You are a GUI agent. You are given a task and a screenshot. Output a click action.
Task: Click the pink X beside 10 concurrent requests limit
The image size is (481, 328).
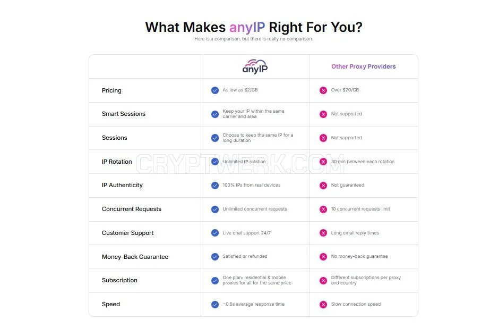tap(323, 209)
